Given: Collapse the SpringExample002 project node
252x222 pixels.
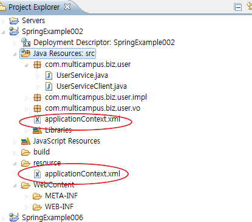Looking at the screenshot, I should click(3, 32).
